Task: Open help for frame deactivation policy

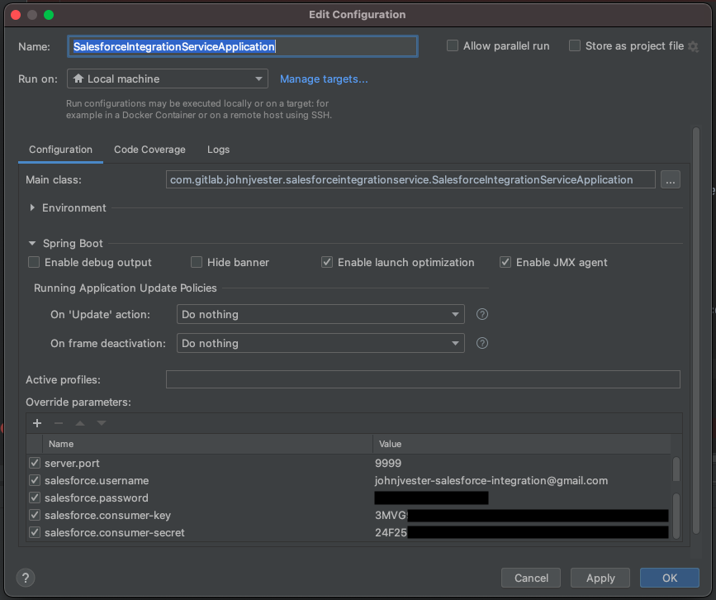Action: pyautogui.click(x=483, y=344)
